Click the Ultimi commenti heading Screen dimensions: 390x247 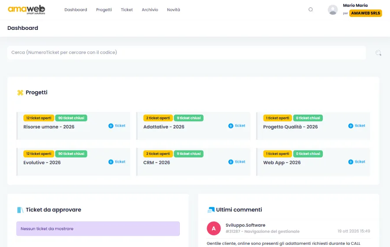[x=239, y=210]
